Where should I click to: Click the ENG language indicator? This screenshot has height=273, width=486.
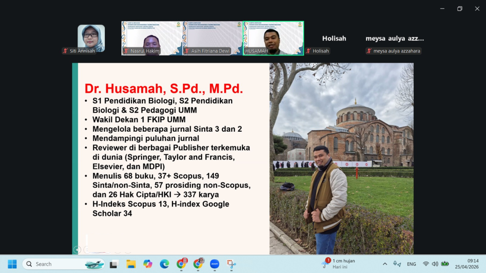(x=411, y=264)
